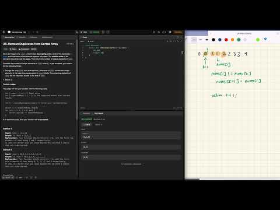Open the Code panel tab
This screenshot has width=280, height=210.
[84, 37]
